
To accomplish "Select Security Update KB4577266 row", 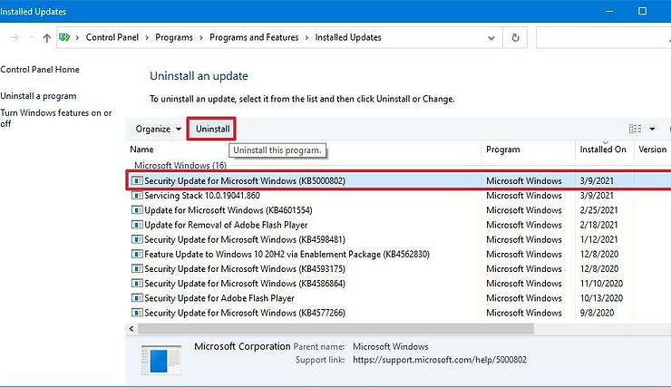I will [x=399, y=313].
